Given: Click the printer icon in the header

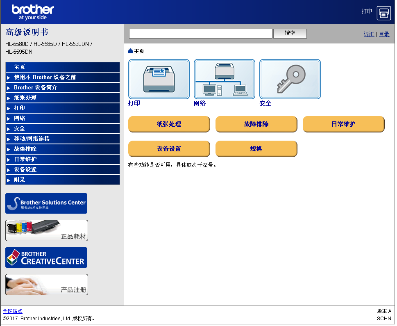Looking at the screenshot, I should 383,13.
